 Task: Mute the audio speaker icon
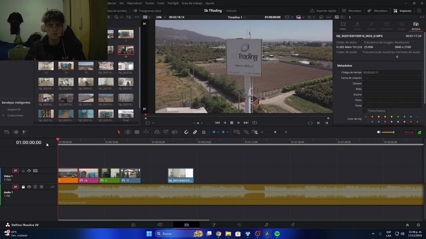coord(378,132)
